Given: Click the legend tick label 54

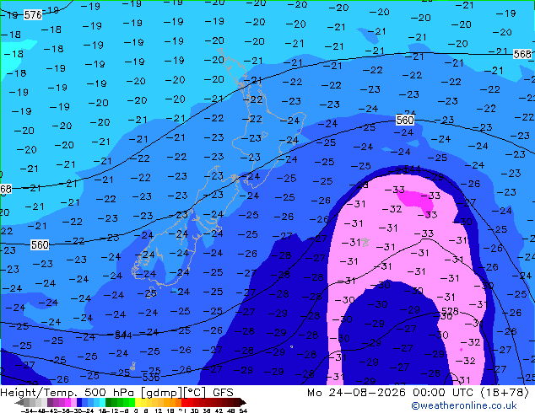Looking at the screenshot, I should coord(243,410).
